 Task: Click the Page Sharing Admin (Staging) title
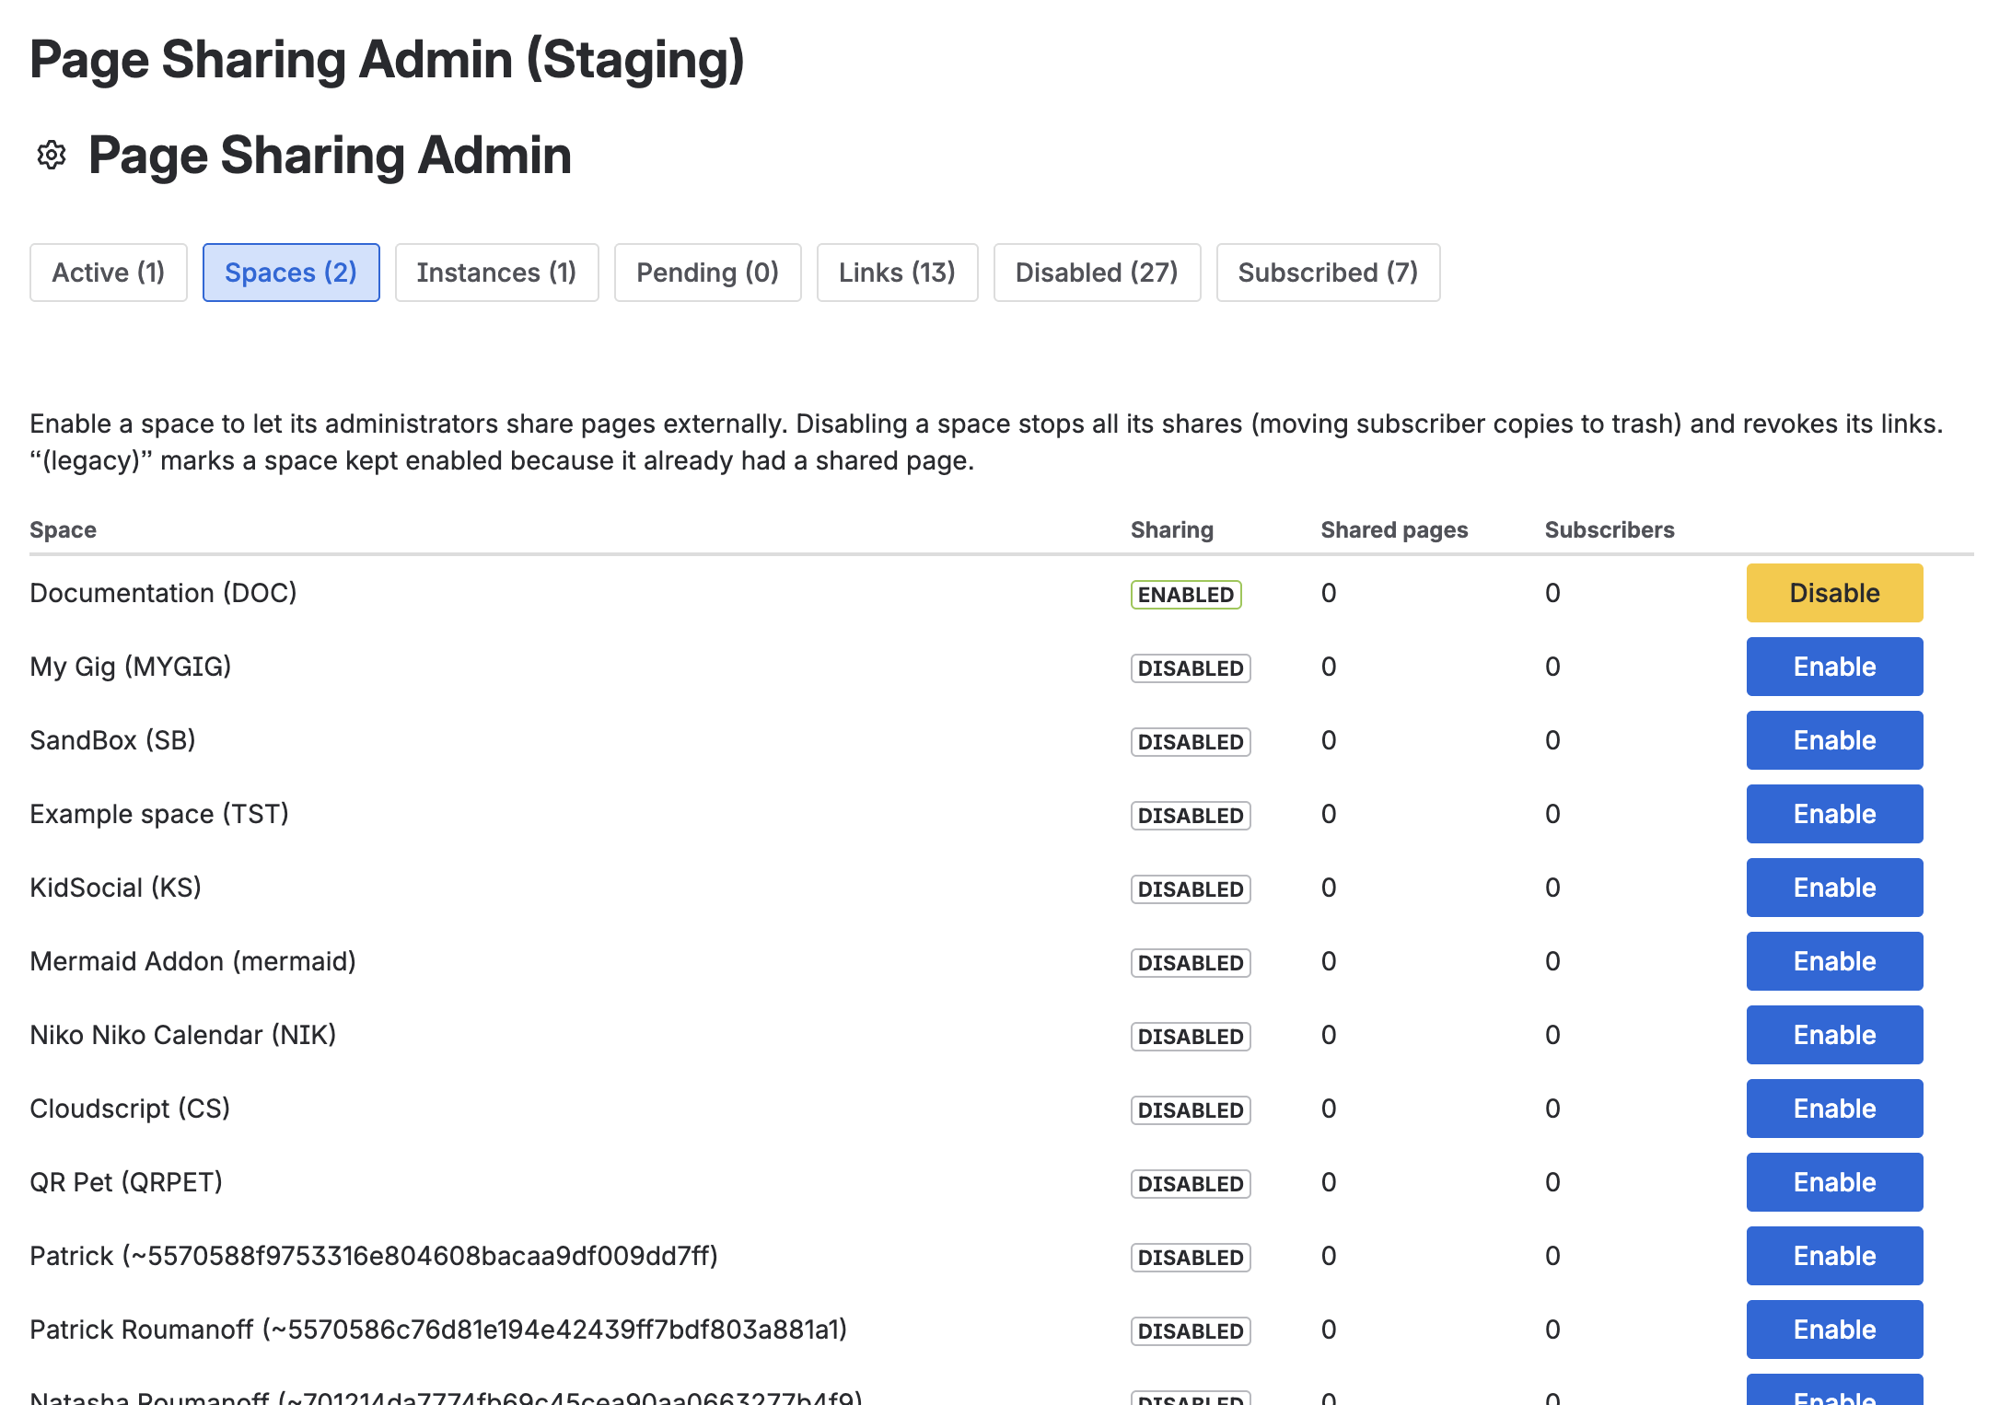click(x=387, y=60)
